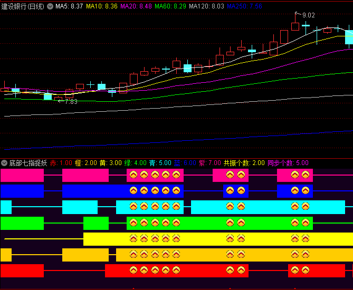This screenshot has width=353, height=290.
Task: Select the MA10: 8.36 label
Action: click(x=102, y=6)
